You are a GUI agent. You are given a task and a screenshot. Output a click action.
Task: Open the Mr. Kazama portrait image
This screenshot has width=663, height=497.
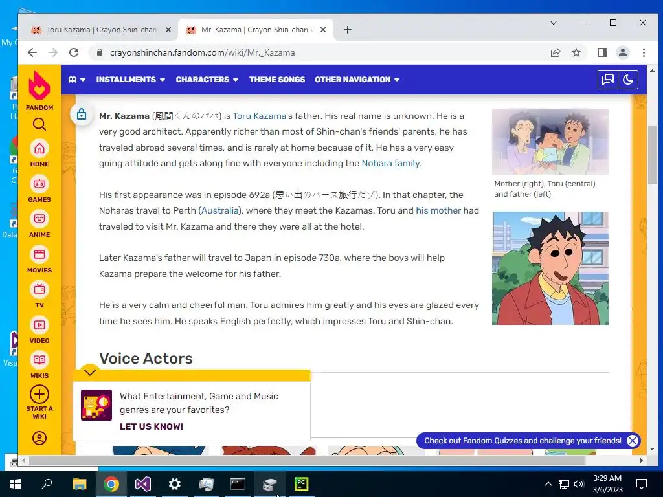pyautogui.click(x=550, y=269)
